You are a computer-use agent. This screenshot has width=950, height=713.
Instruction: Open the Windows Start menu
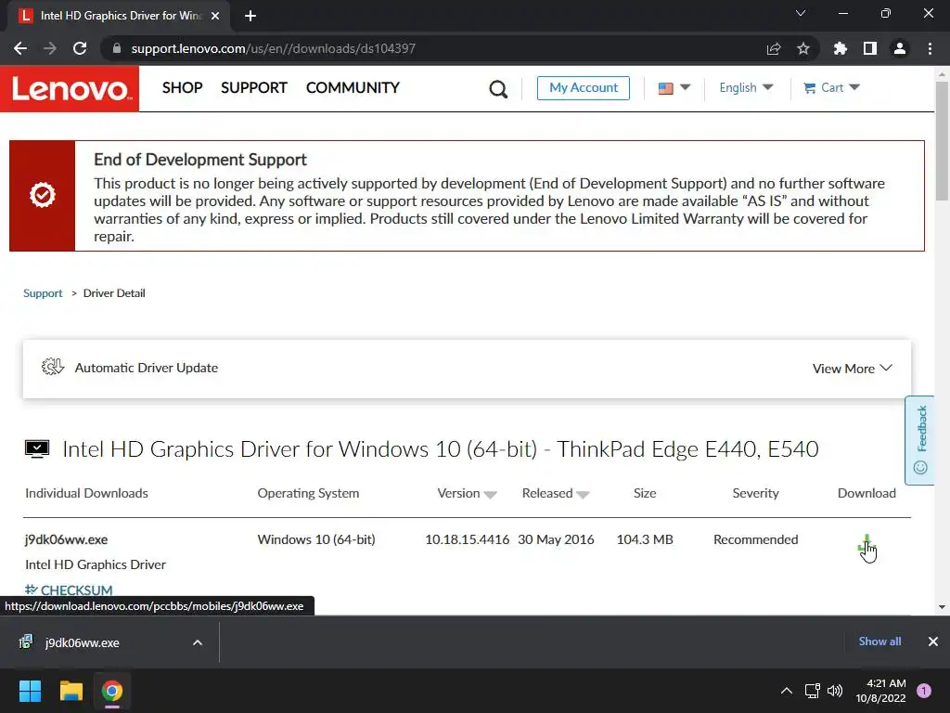[x=30, y=691]
